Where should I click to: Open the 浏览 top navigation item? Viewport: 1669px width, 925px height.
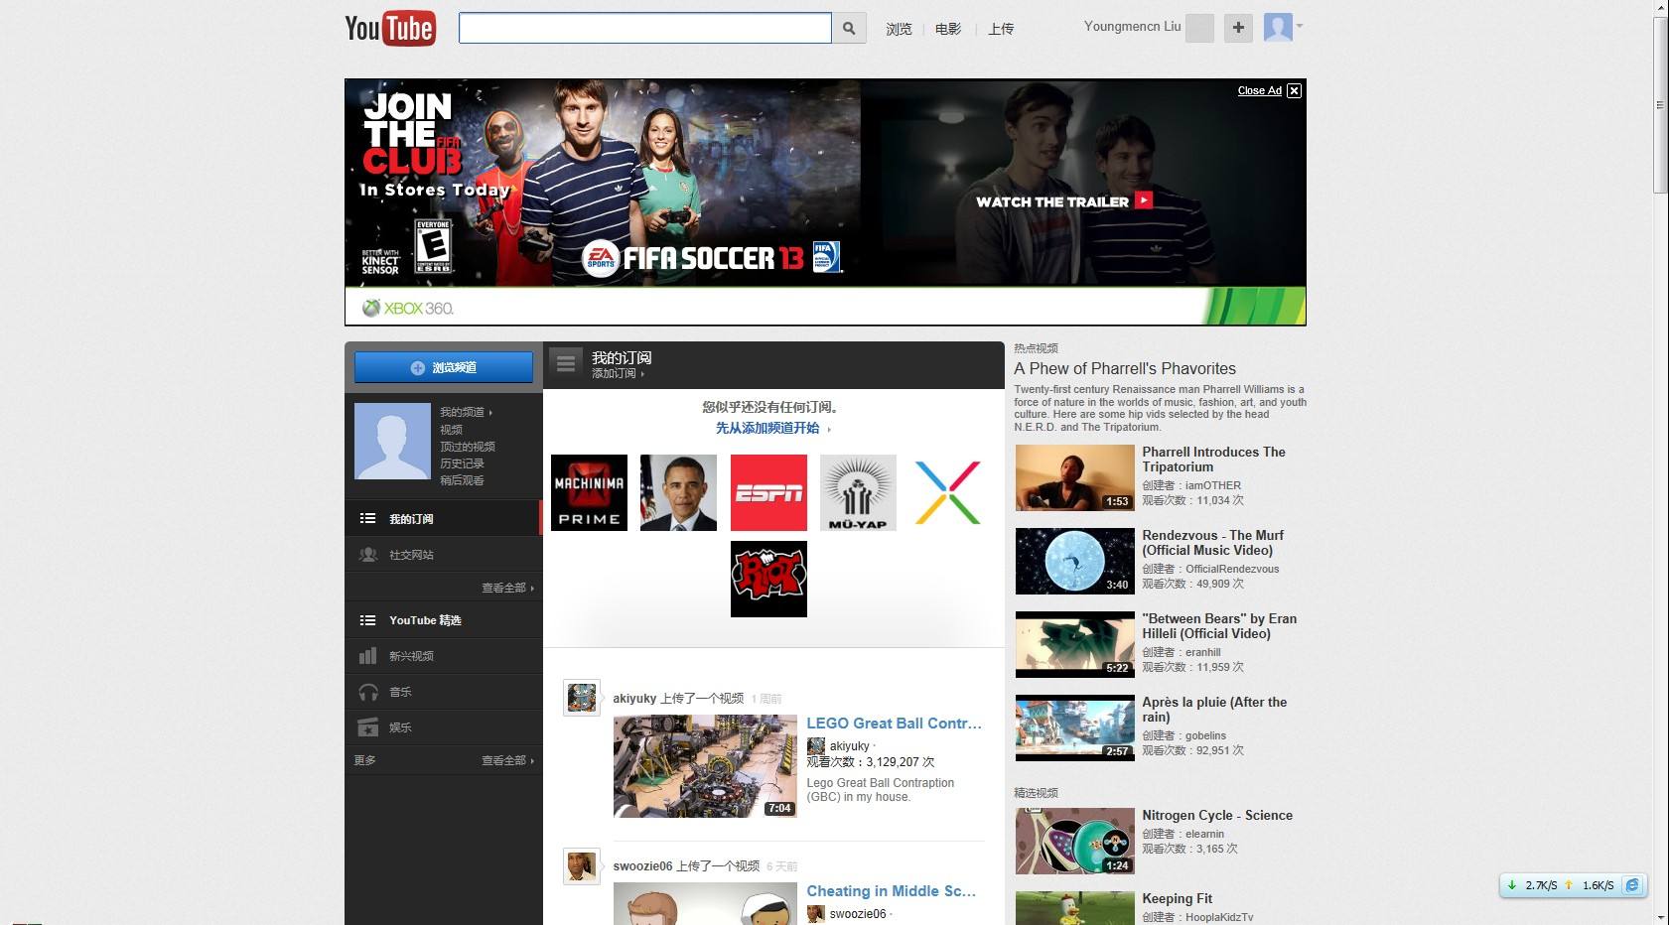[899, 29]
